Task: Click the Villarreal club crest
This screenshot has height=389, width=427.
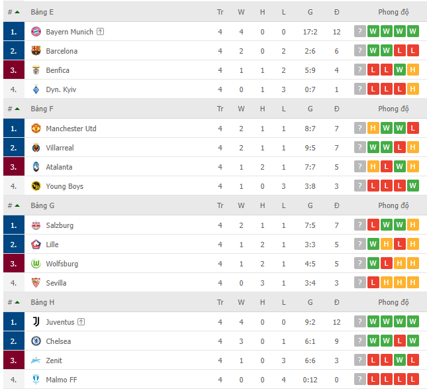Action: tap(36, 148)
